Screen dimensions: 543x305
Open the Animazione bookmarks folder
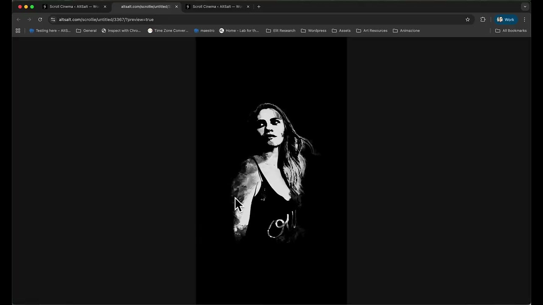(x=406, y=30)
